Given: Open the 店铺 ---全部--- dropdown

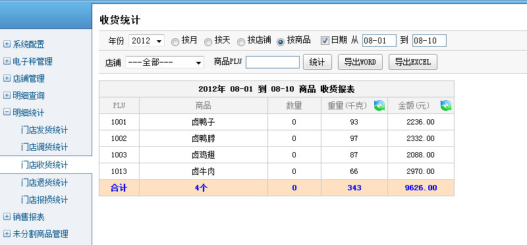Looking at the screenshot, I should pos(165,63).
